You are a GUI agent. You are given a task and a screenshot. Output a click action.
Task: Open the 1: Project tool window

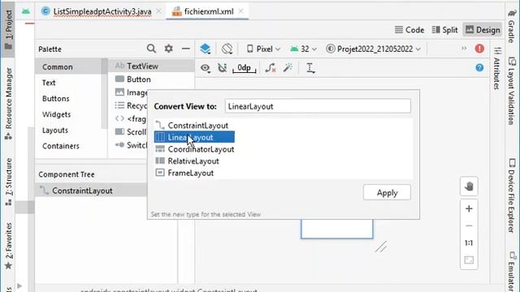8,29
